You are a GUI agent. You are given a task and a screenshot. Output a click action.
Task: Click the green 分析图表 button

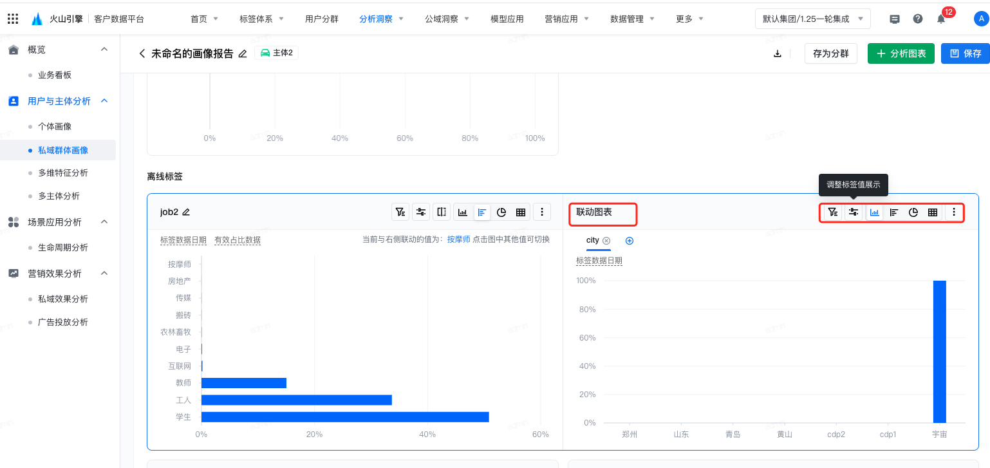click(x=901, y=53)
